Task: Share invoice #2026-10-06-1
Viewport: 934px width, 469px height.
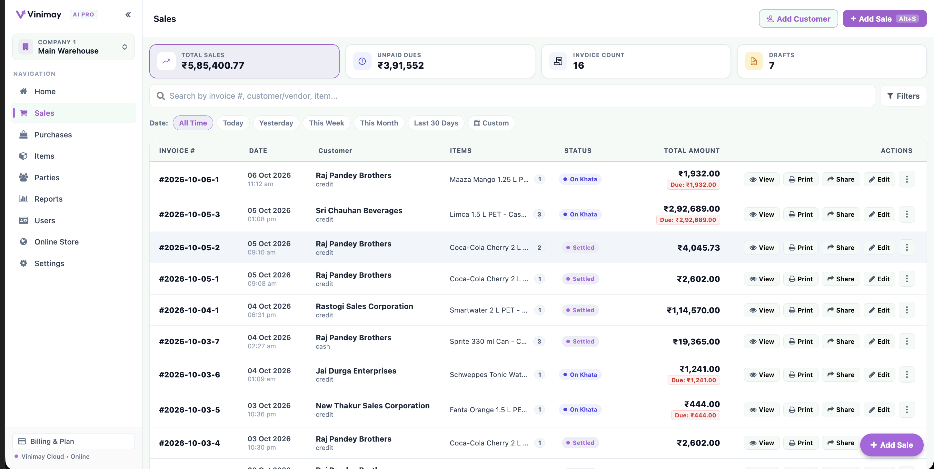Action: (x=840, y=179)
